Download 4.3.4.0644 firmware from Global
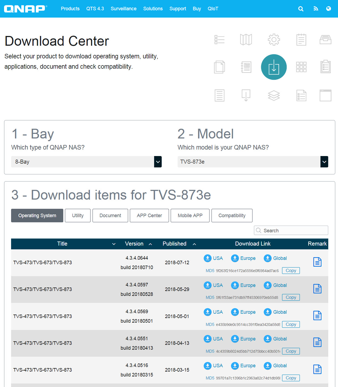The height and width of the screenshot is (387, 338). tap(275, 258)
